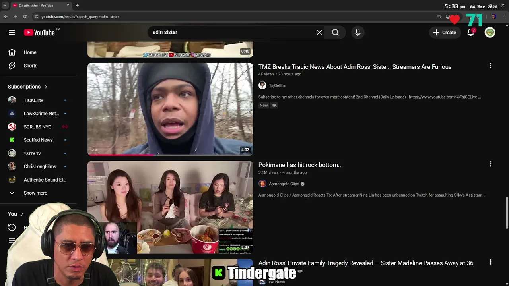The width and height of the screenshot is (509, 286).
Task: Open the TsjGetEm channel name
Action: (x=278, y=85)
